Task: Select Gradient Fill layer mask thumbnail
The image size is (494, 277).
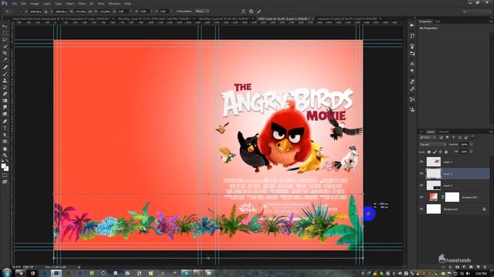Action: 452,197
